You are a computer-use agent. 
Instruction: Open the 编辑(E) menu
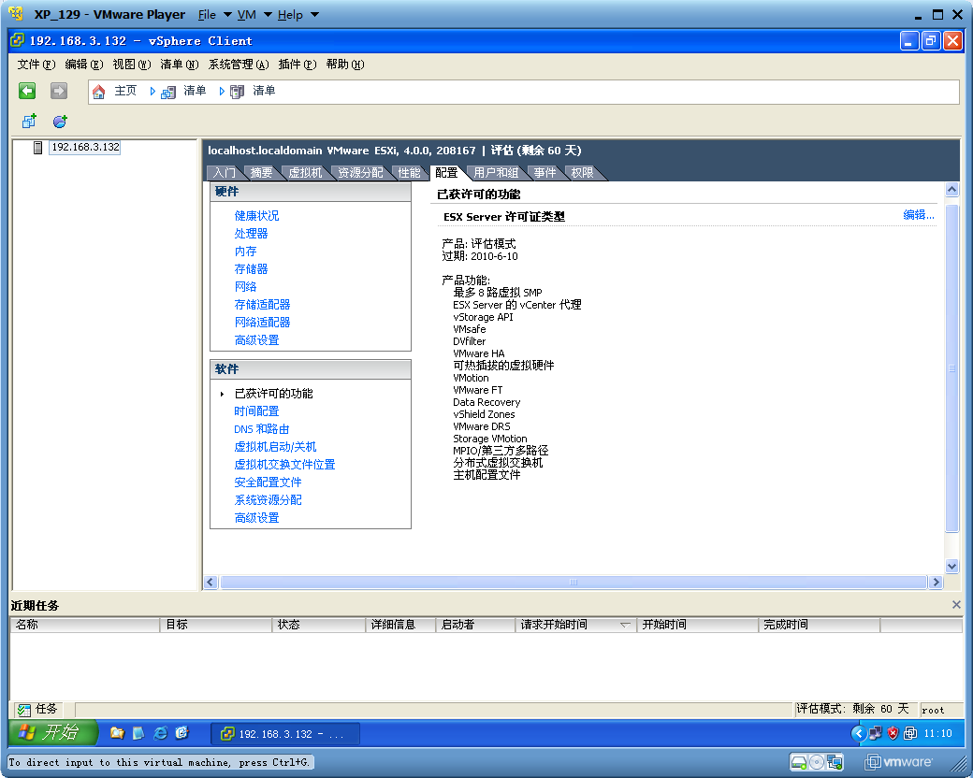[84, 64]
